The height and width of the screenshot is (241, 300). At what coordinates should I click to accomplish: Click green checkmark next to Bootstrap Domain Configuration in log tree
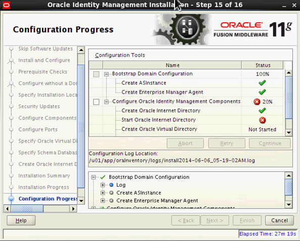pyautogui.click(x=103, y=177)
